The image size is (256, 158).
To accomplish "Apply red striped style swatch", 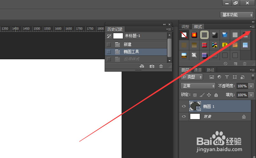I will click(204, 45).
